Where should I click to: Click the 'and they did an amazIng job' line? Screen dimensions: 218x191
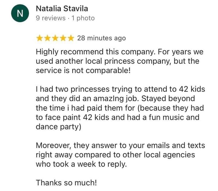(115, 99)
